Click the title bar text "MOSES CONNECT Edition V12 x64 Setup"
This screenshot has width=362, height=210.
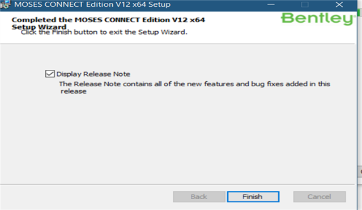[92, 5]
